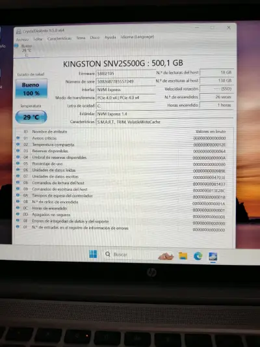This screenshot has height=347, width=260.
Task: Close the CrystalDiskInfo window
Action: click(x=229, y=27)
